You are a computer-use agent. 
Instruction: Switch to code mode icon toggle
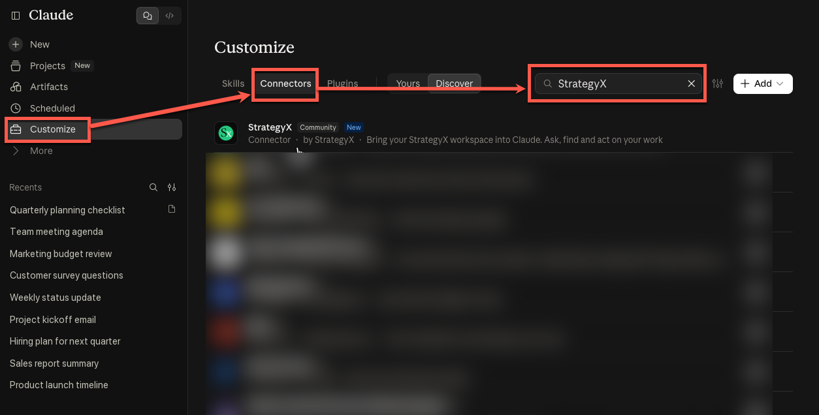[x=169, y=16]
